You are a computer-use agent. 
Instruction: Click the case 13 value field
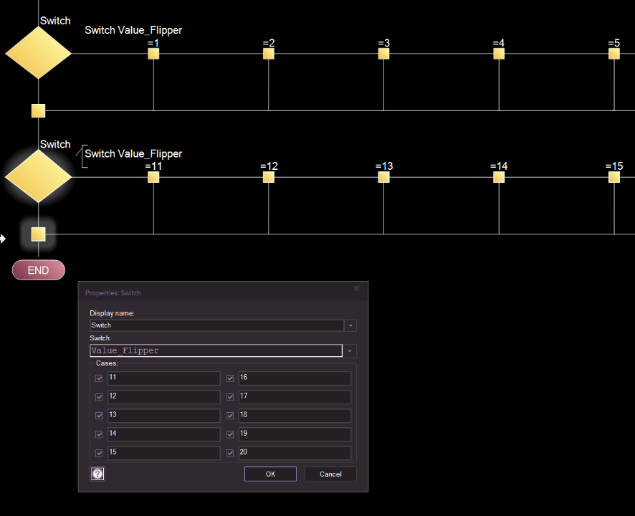pyautogui.click(x=163, y=416)
